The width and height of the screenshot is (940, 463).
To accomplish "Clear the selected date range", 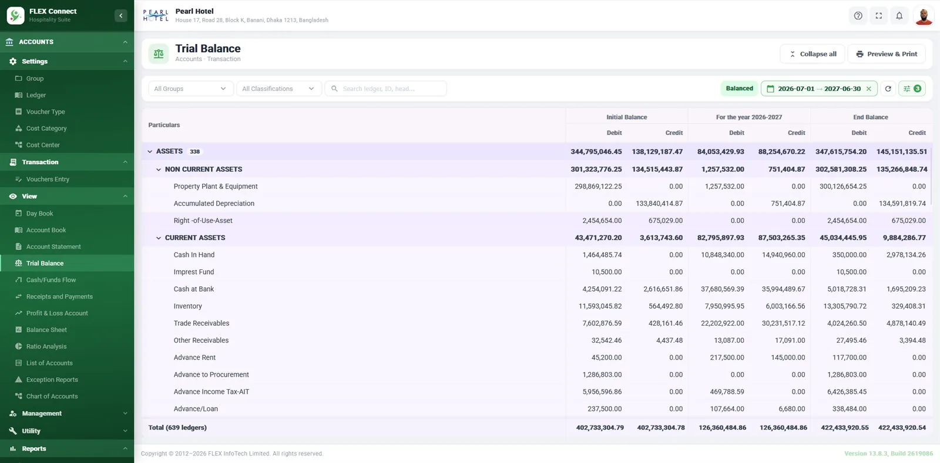I will 869,89.
